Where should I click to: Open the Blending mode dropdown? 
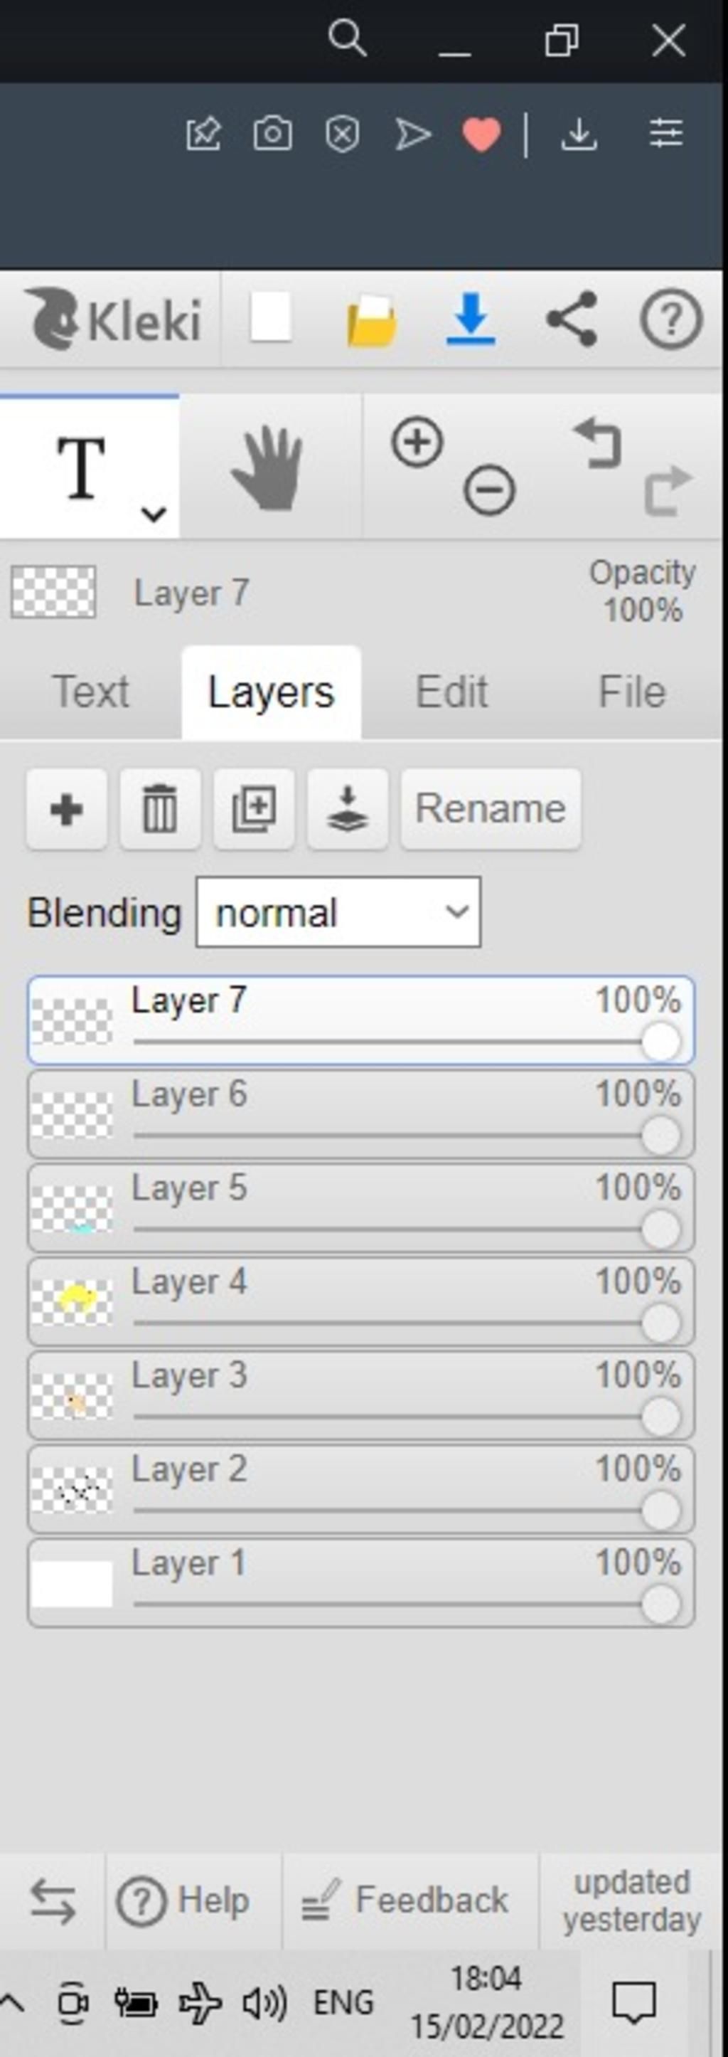(338, 912)
